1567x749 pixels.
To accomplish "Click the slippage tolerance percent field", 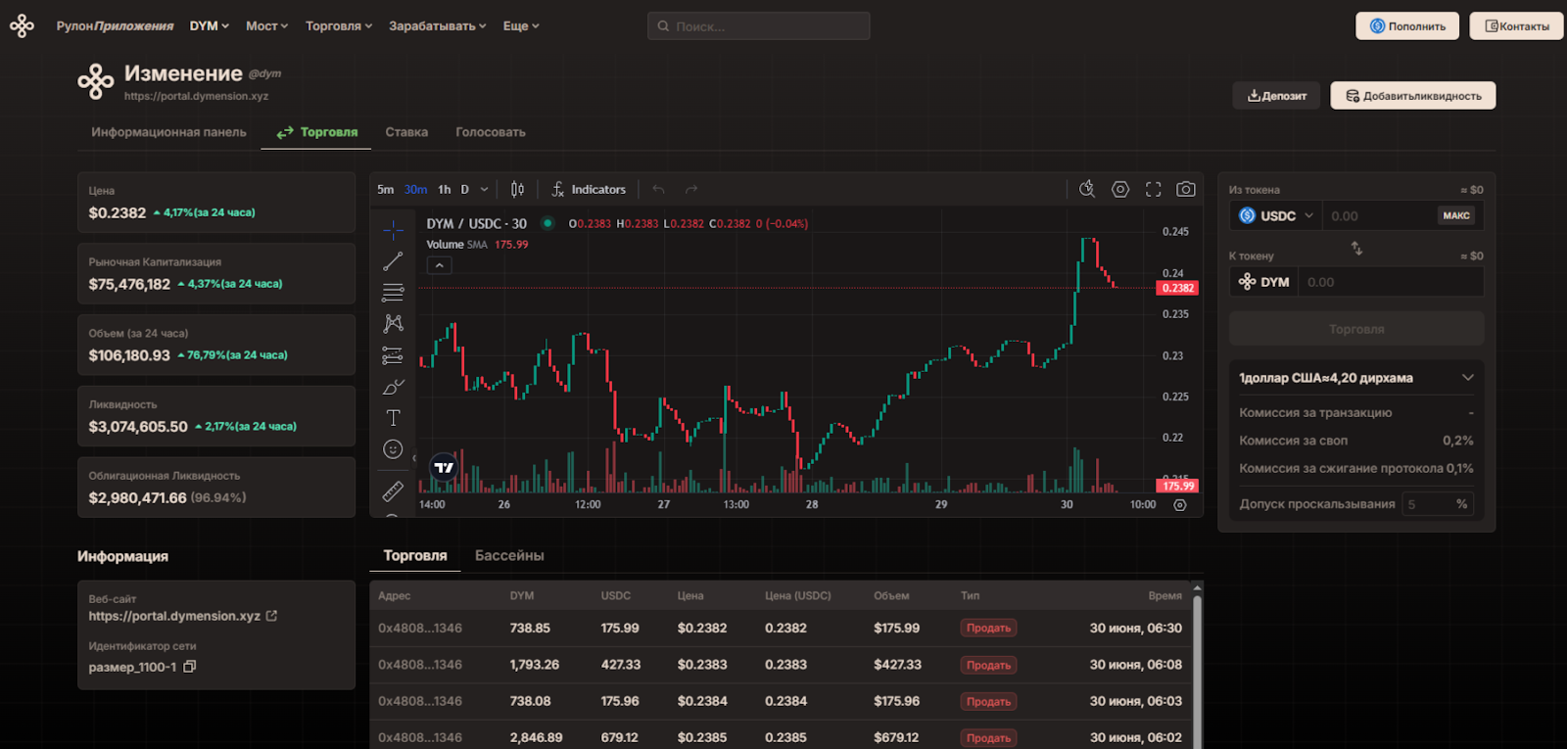I will coord(1437,504).
